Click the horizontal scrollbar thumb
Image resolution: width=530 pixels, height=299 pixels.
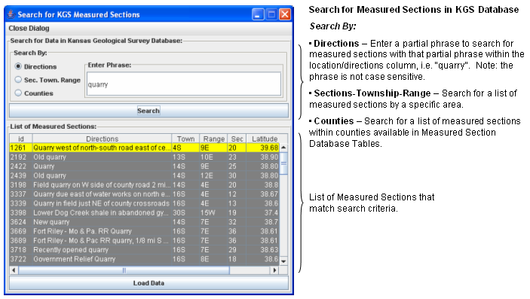coord(124,270)
